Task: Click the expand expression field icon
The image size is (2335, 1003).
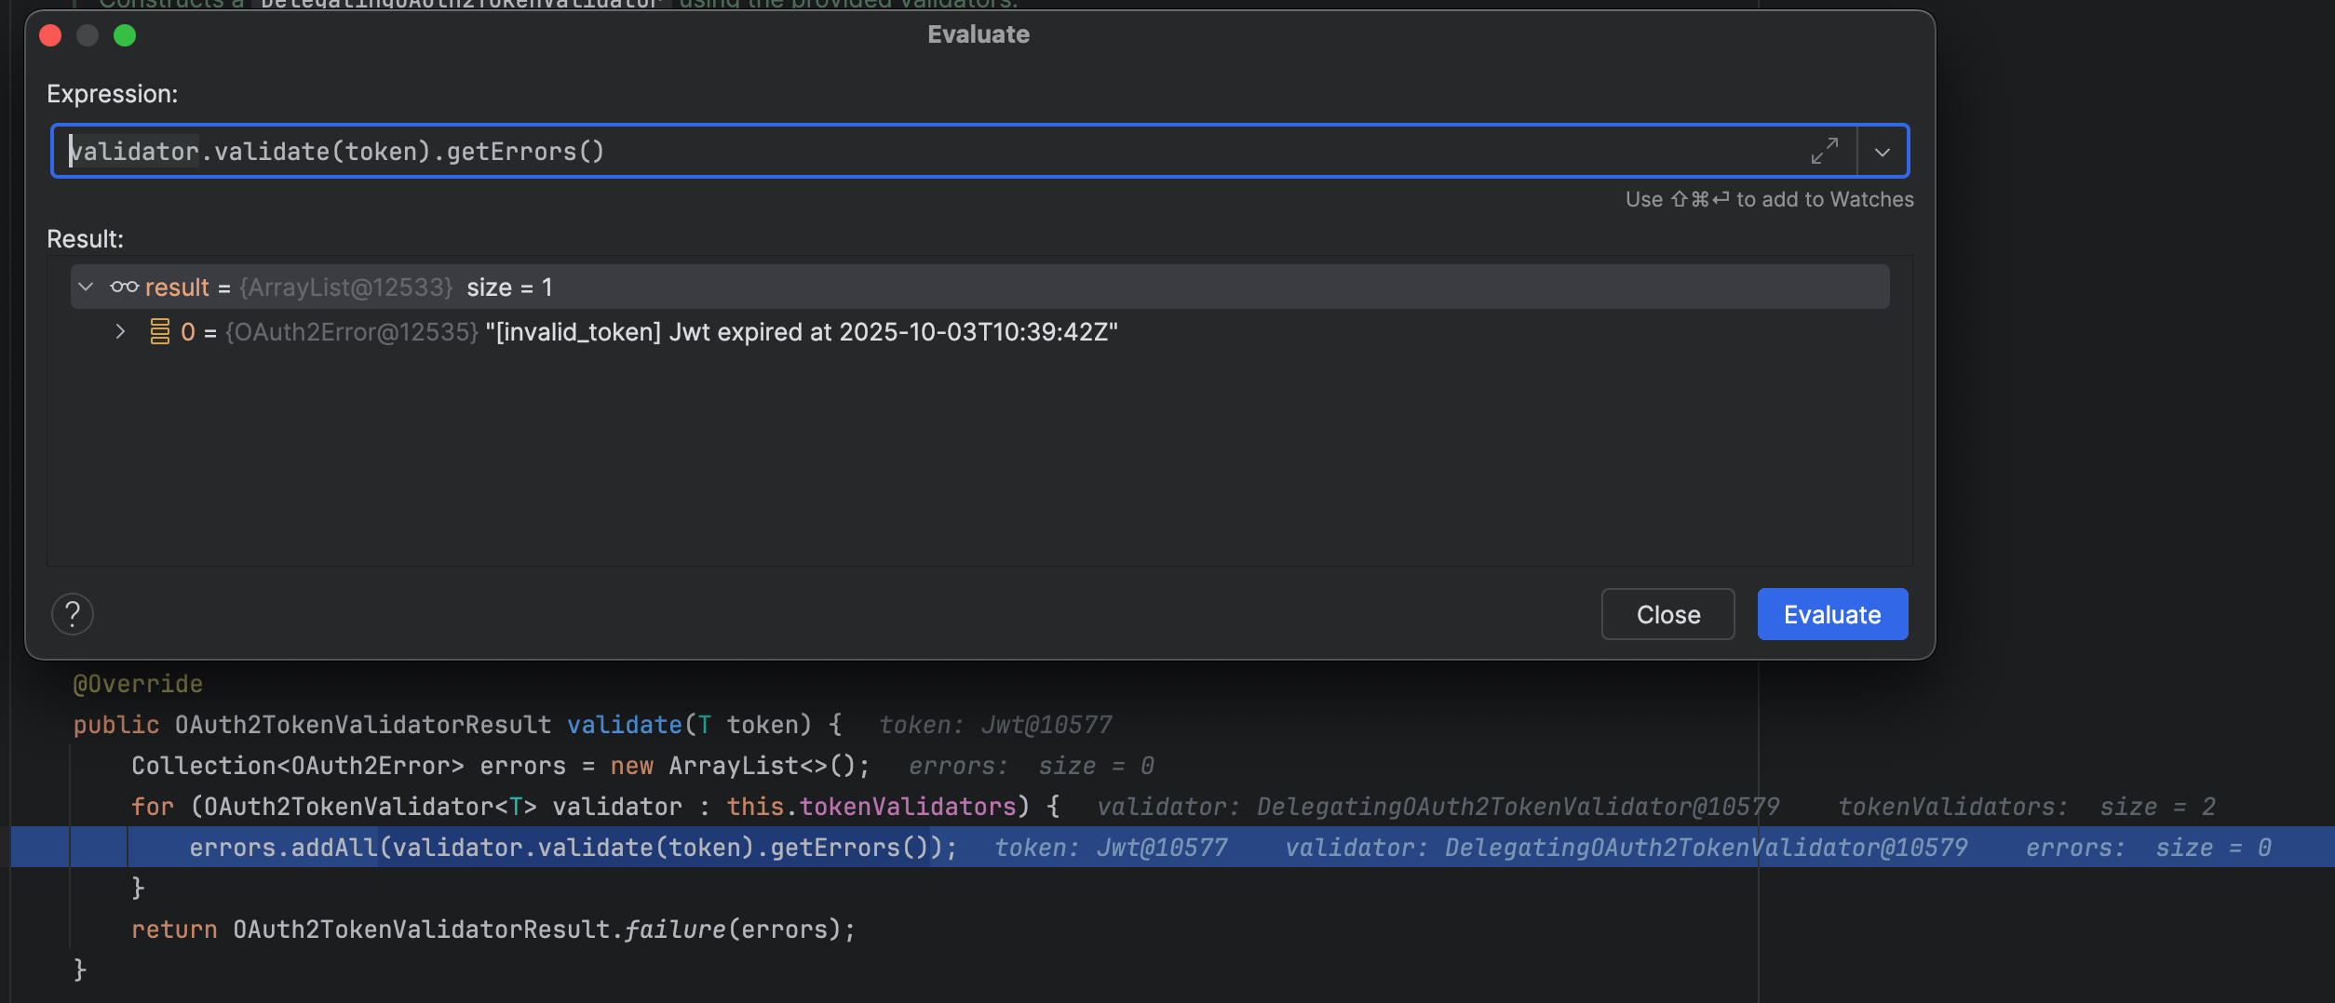Action: pyautogui.click(x=1824, y=151)
